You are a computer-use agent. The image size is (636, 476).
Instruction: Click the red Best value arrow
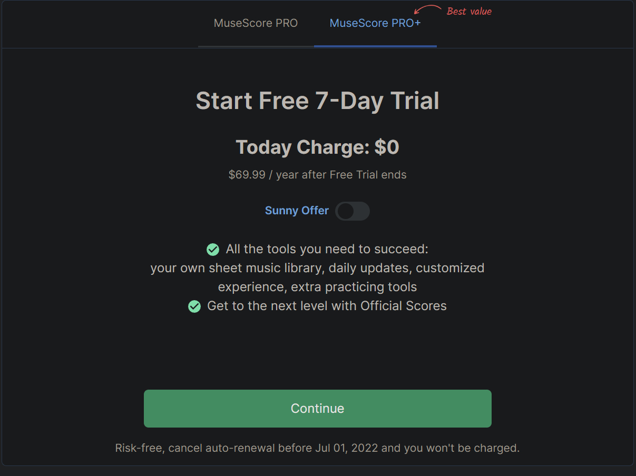point(427,9)
